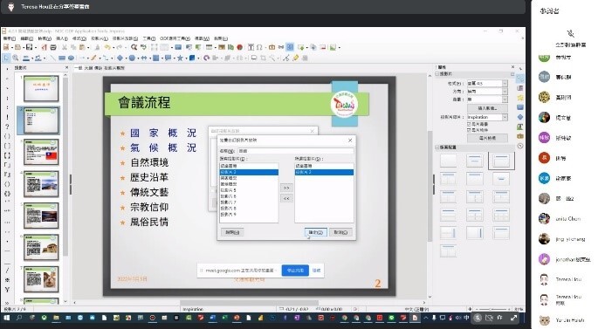The width and height of the screenshot is (605, 329).
Task: Click the << remove slide button in dialog
Action: coord(286,198)
